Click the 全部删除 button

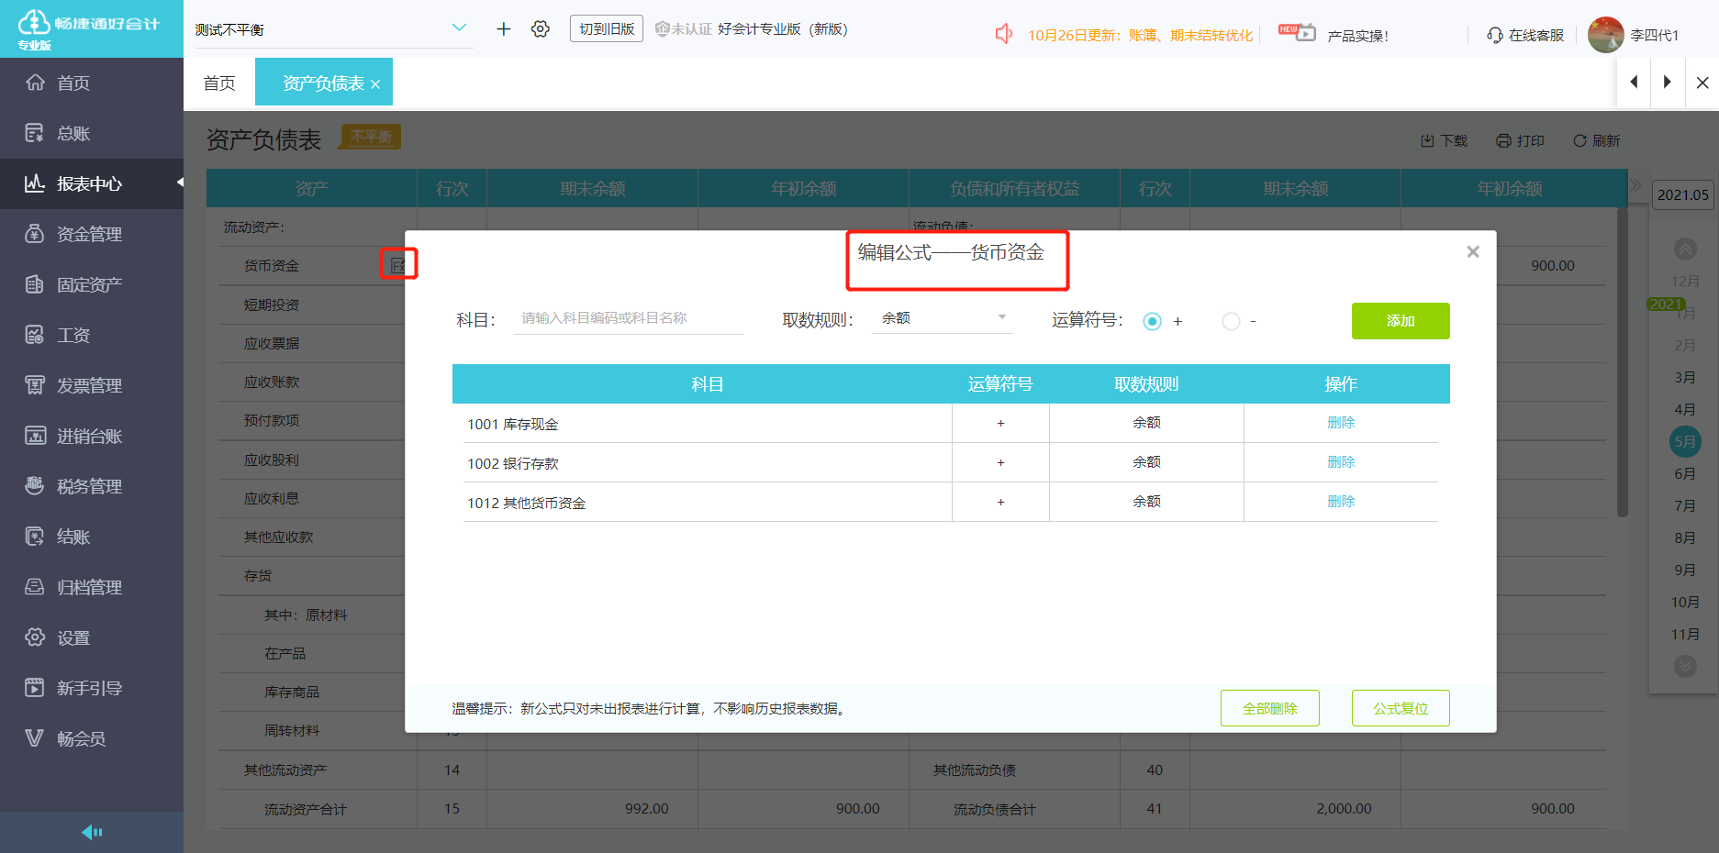(1269, 708)
